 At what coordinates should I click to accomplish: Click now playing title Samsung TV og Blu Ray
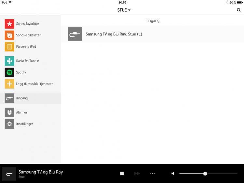(41, 172)
